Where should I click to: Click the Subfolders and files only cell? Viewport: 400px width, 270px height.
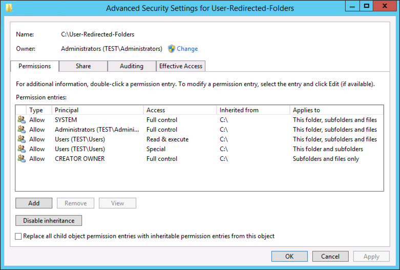[x=326, y=159]
